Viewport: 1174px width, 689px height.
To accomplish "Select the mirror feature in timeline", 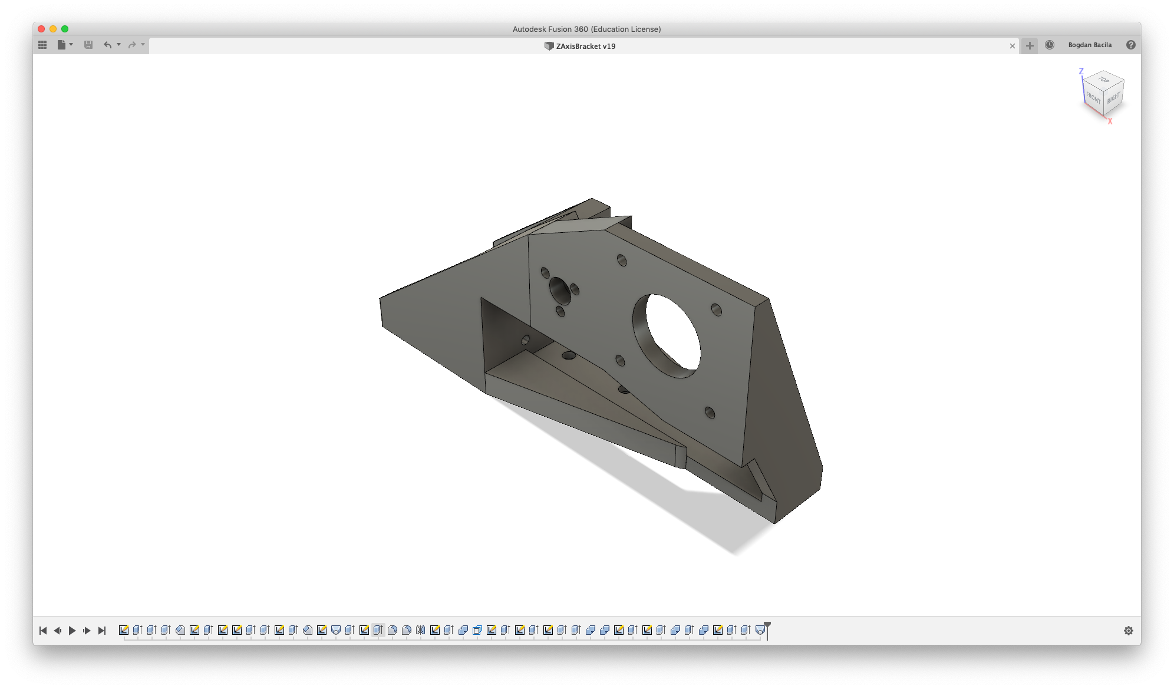I will [421, 630].
